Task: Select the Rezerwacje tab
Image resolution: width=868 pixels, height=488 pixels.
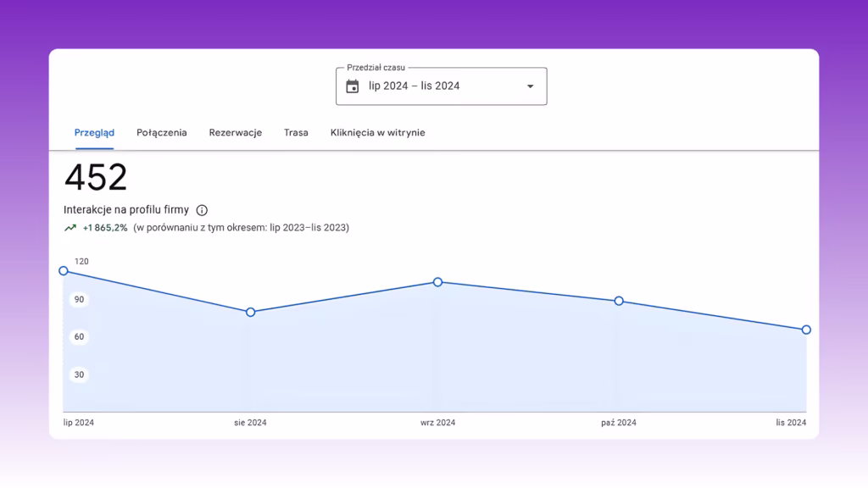Action: tap(236, 133)
